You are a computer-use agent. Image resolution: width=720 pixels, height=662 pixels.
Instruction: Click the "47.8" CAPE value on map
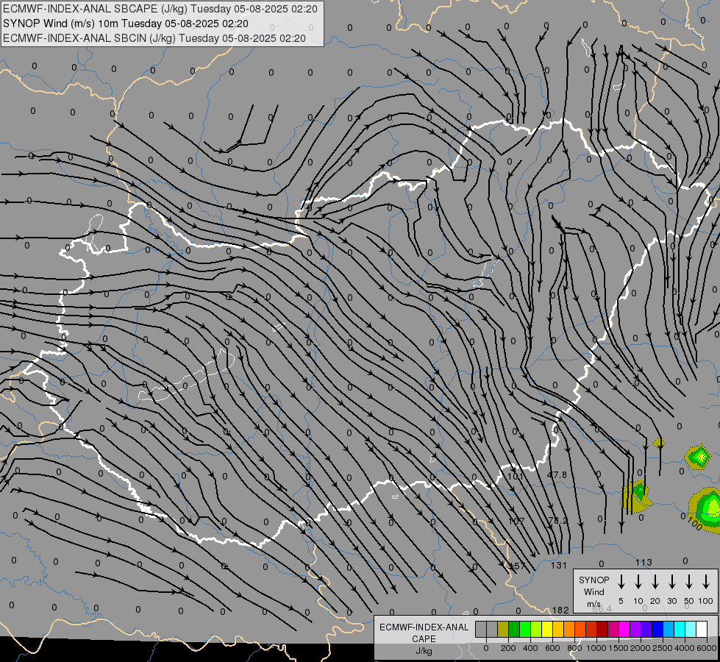[x=557, y=474]
